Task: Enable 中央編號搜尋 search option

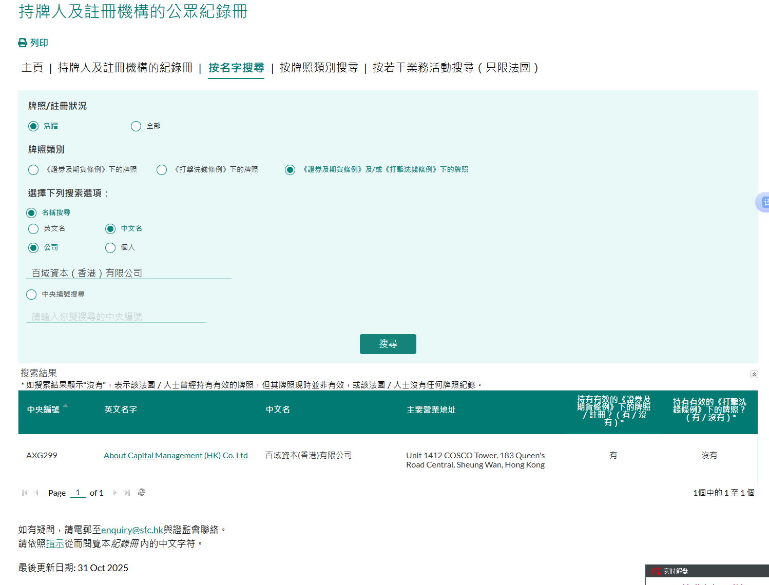Action: pyautogui.click(x=31, y=295)
